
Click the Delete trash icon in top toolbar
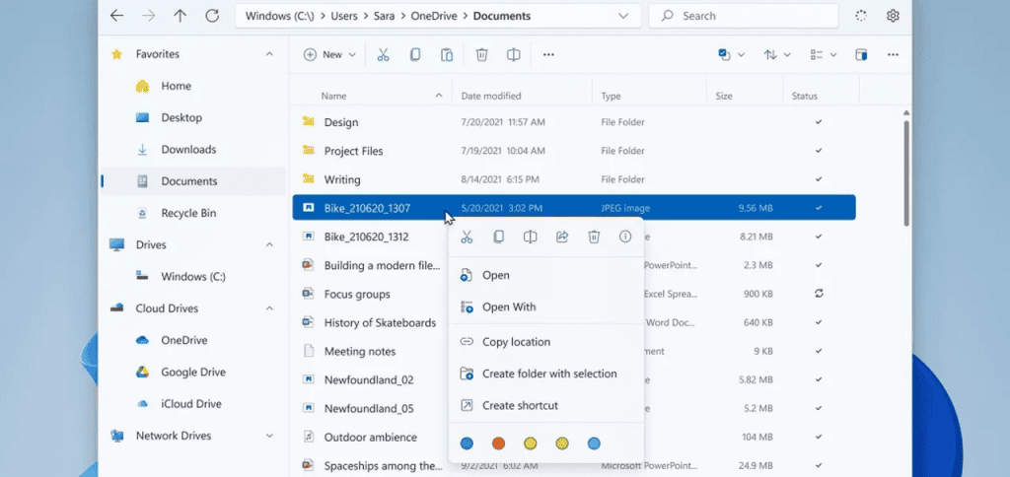click(x=481, y=55)
